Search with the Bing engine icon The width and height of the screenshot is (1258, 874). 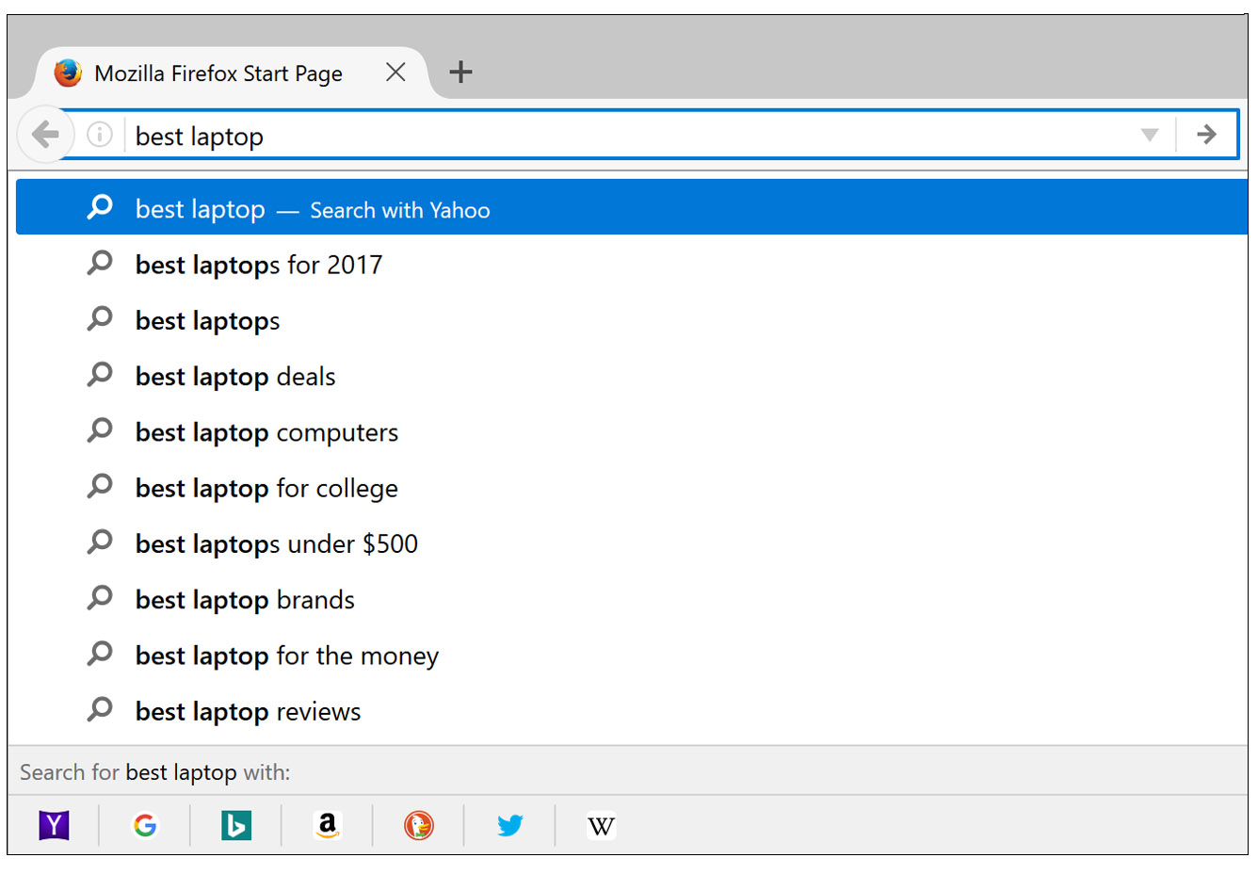[x=236, y=826]
